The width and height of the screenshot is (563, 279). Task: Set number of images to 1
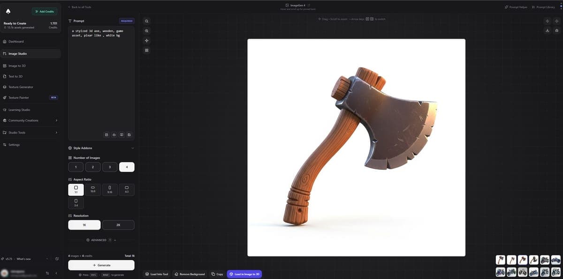pyautogui.click(x=76, y=167)
